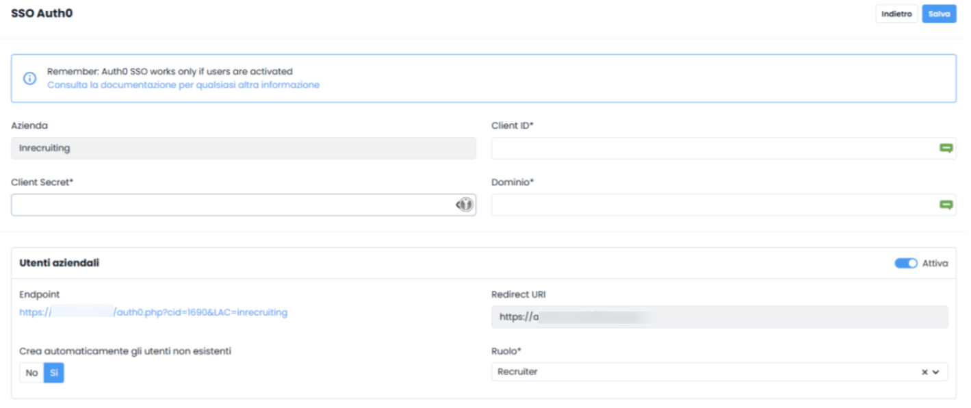Clear the Recruiter role with the x icon
971x408 pixels.
(x=924, y=372)
